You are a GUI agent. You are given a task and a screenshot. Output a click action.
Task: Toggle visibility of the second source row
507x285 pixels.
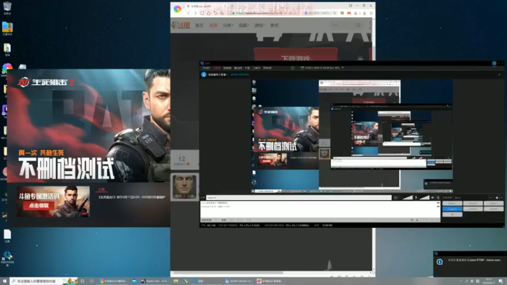(x=438, y=206)
